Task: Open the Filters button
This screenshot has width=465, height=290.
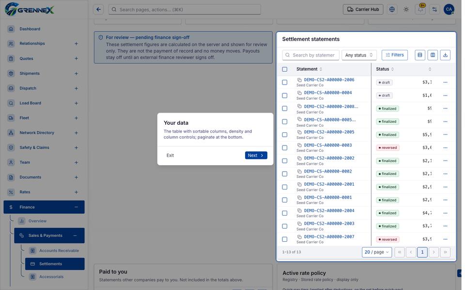Action: (394, 55)
